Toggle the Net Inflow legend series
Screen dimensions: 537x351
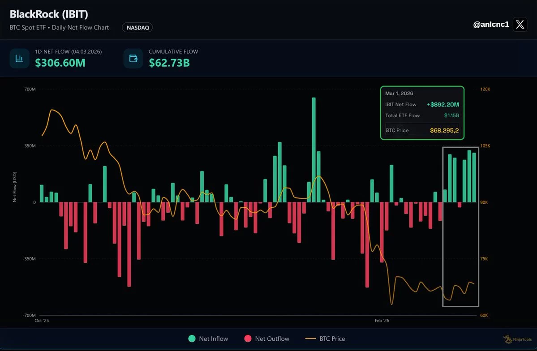click(208, 339)
